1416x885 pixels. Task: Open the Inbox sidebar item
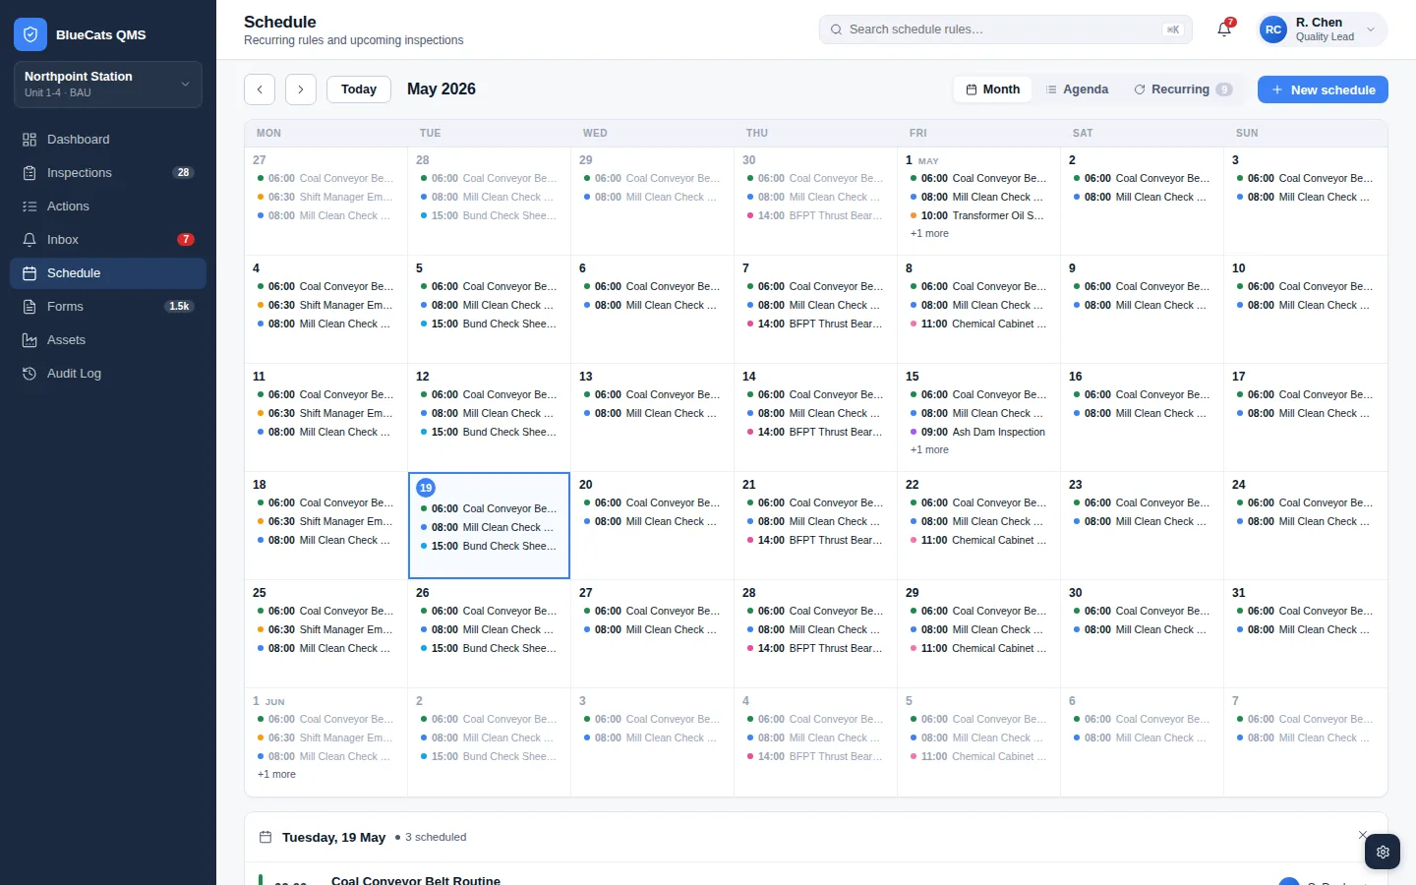108,240
